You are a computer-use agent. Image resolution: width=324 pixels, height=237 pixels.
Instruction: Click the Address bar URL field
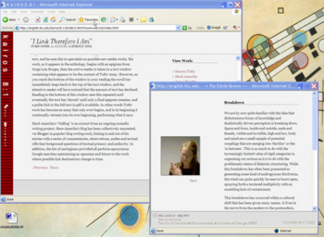pyautogui.click(x=97, y=28)
